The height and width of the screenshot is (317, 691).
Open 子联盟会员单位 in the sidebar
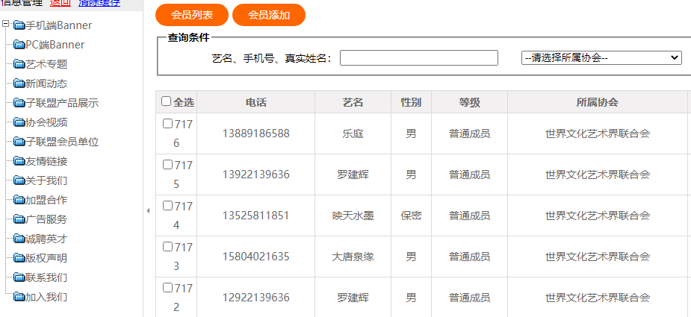62,142
